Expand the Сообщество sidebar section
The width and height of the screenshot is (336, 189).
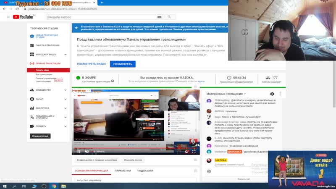coord(66,90)
